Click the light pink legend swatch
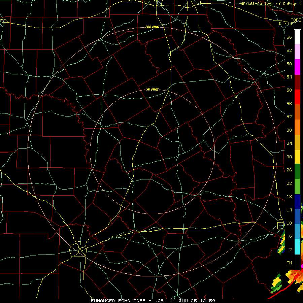303x303 pixels. [x=297, y=52]
